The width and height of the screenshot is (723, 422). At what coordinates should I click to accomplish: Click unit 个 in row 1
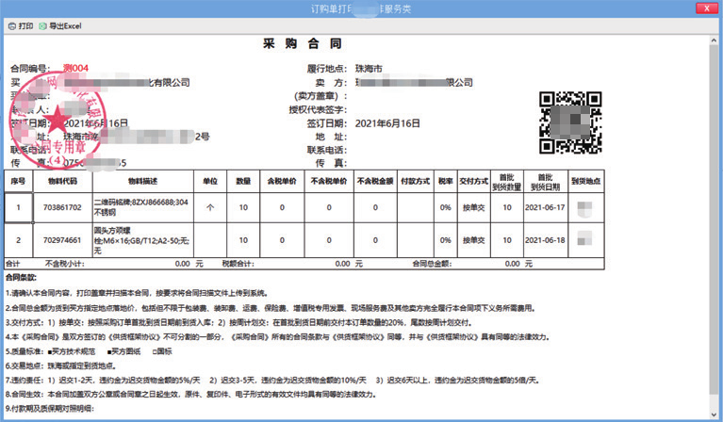pyautogui.click(x=210, y=208)
